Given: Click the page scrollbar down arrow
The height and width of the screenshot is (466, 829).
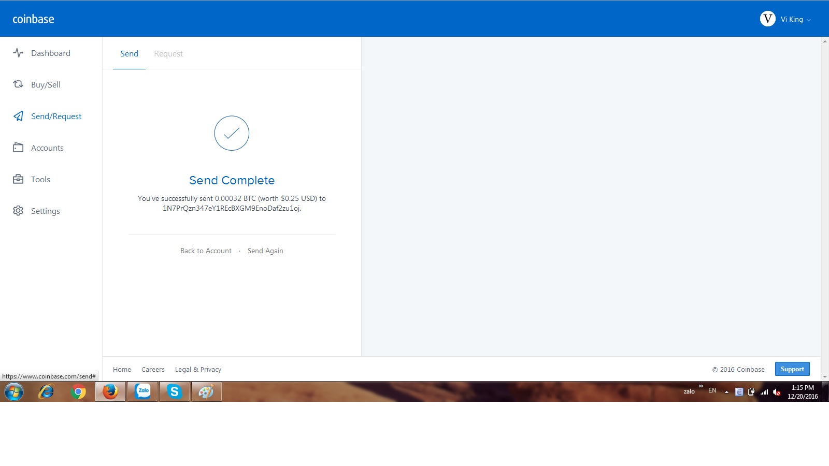Looking at the screenshot, I should (825, 377).
